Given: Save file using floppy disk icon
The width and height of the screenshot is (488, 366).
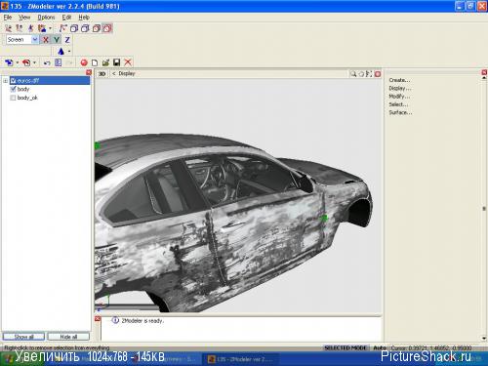Looking at the screenshot, I should click(117, 62).
